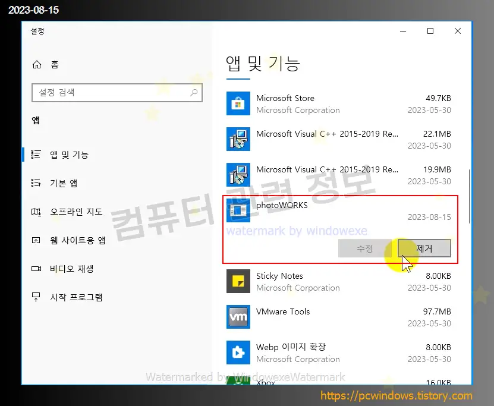Viewport: 494px width, 406px height.
Task: Click the 오프라인 지도 map icon
Action: click(x=36, y=212)
